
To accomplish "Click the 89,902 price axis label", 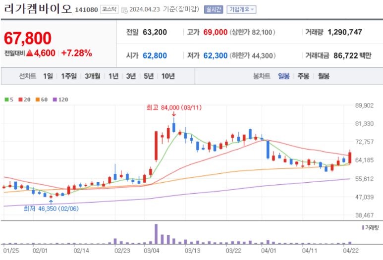I will (365, 105).
